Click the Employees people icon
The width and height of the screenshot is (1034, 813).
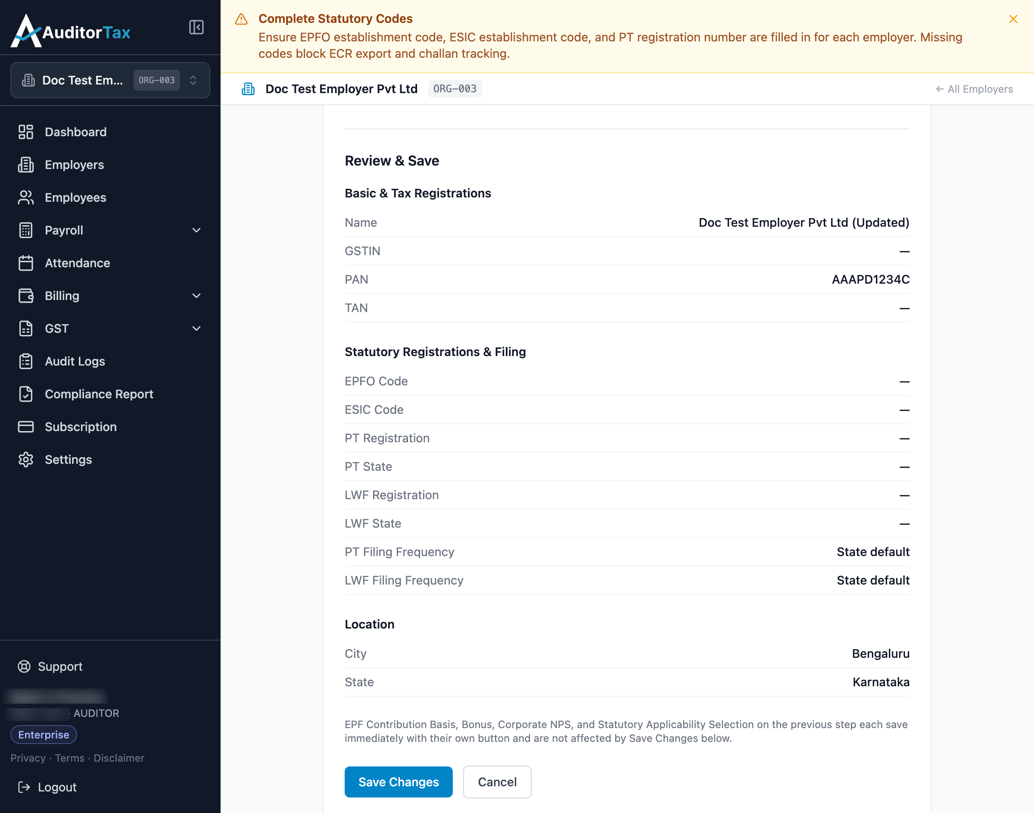[26, 197]
